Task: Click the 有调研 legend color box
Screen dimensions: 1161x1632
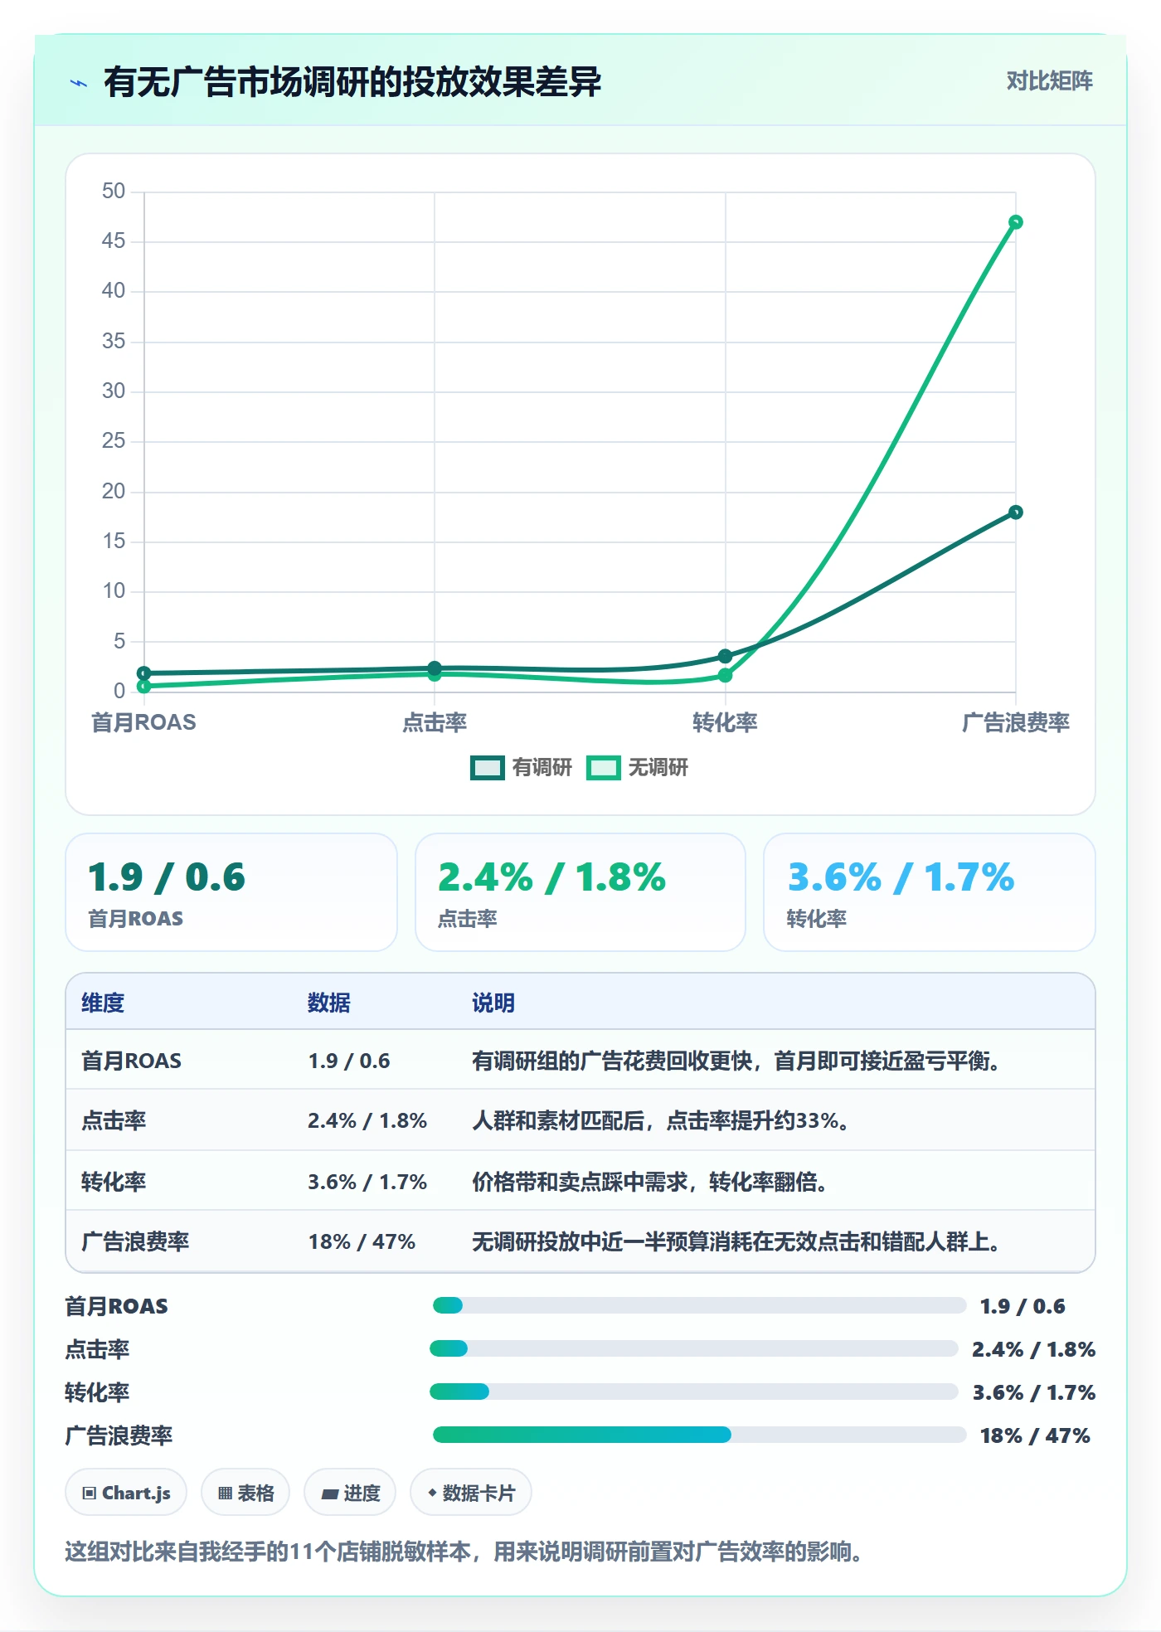Action: pos(487,768)
